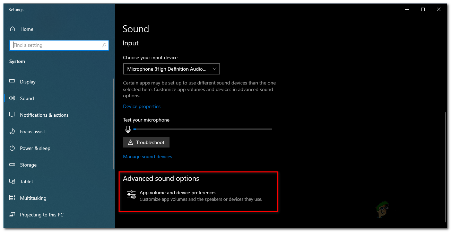Open Projecting to this PC settings
Viewport: 451px width, 232px height.
(42, 215)
